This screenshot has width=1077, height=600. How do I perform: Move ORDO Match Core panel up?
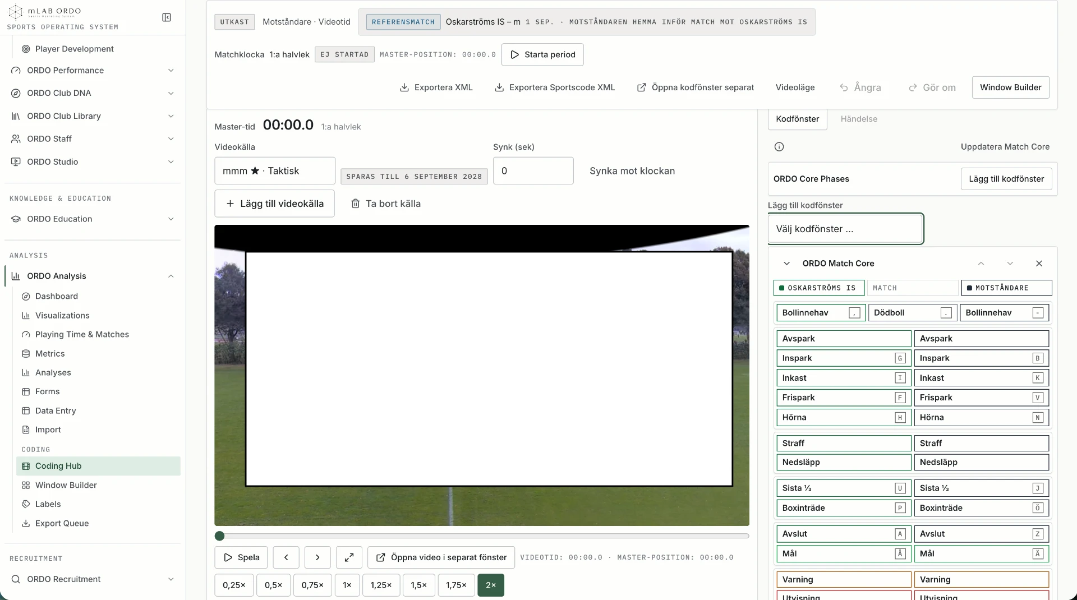point(981,264)
